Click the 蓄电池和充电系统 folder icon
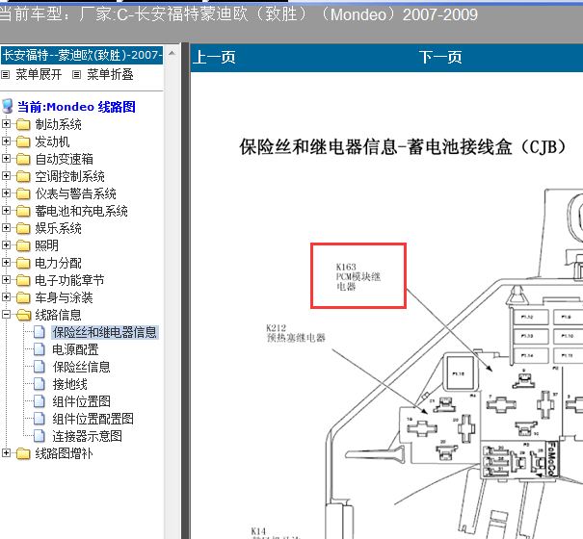Screen dimensions: 583x539 23,211
